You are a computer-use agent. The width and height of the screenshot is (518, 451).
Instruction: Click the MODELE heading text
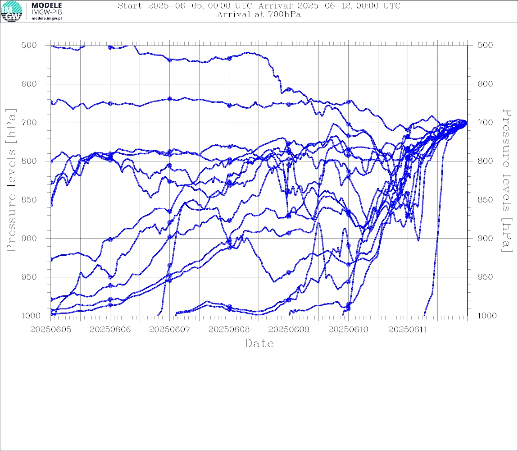46,5
